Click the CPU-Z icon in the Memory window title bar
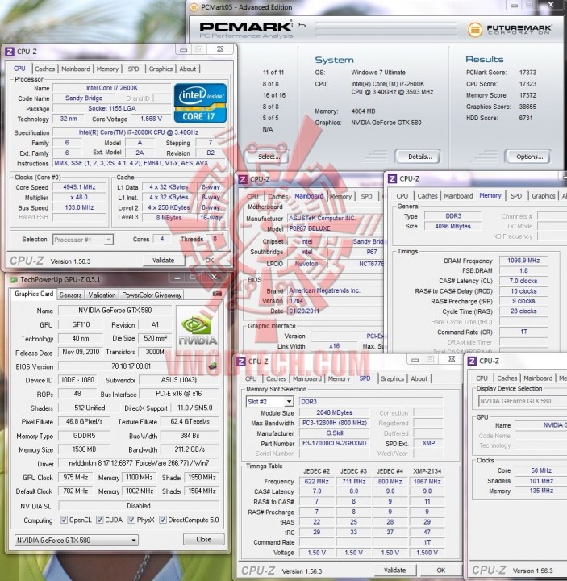The width and height of the screenshot is (567, 581). 392,179
